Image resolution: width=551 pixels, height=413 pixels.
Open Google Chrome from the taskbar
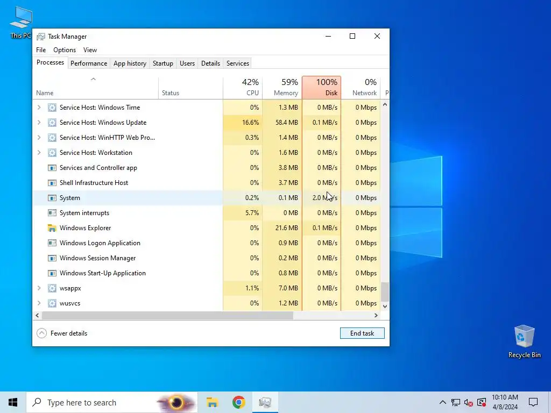tap(238, 402)
